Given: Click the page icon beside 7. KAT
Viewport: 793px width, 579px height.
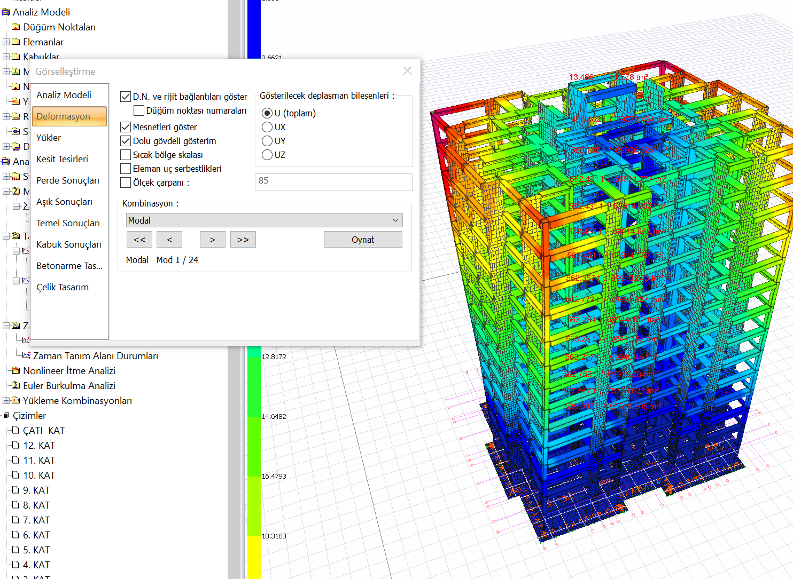Looking at the screenshot, I should 16,520.
